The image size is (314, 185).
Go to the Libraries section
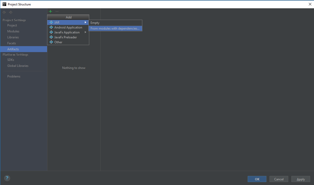[13, 37]
